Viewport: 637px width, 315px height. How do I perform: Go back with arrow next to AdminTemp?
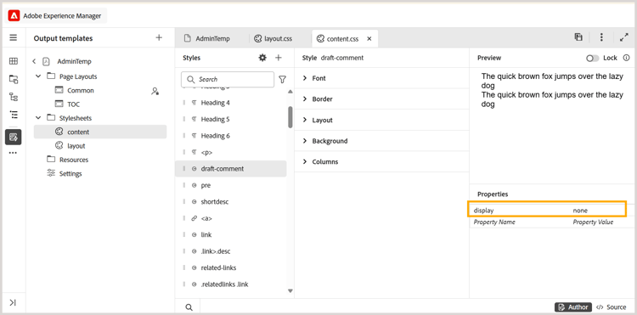(x=34, y=61)
